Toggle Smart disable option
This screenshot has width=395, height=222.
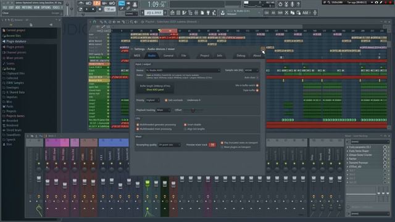click(185, 125)
